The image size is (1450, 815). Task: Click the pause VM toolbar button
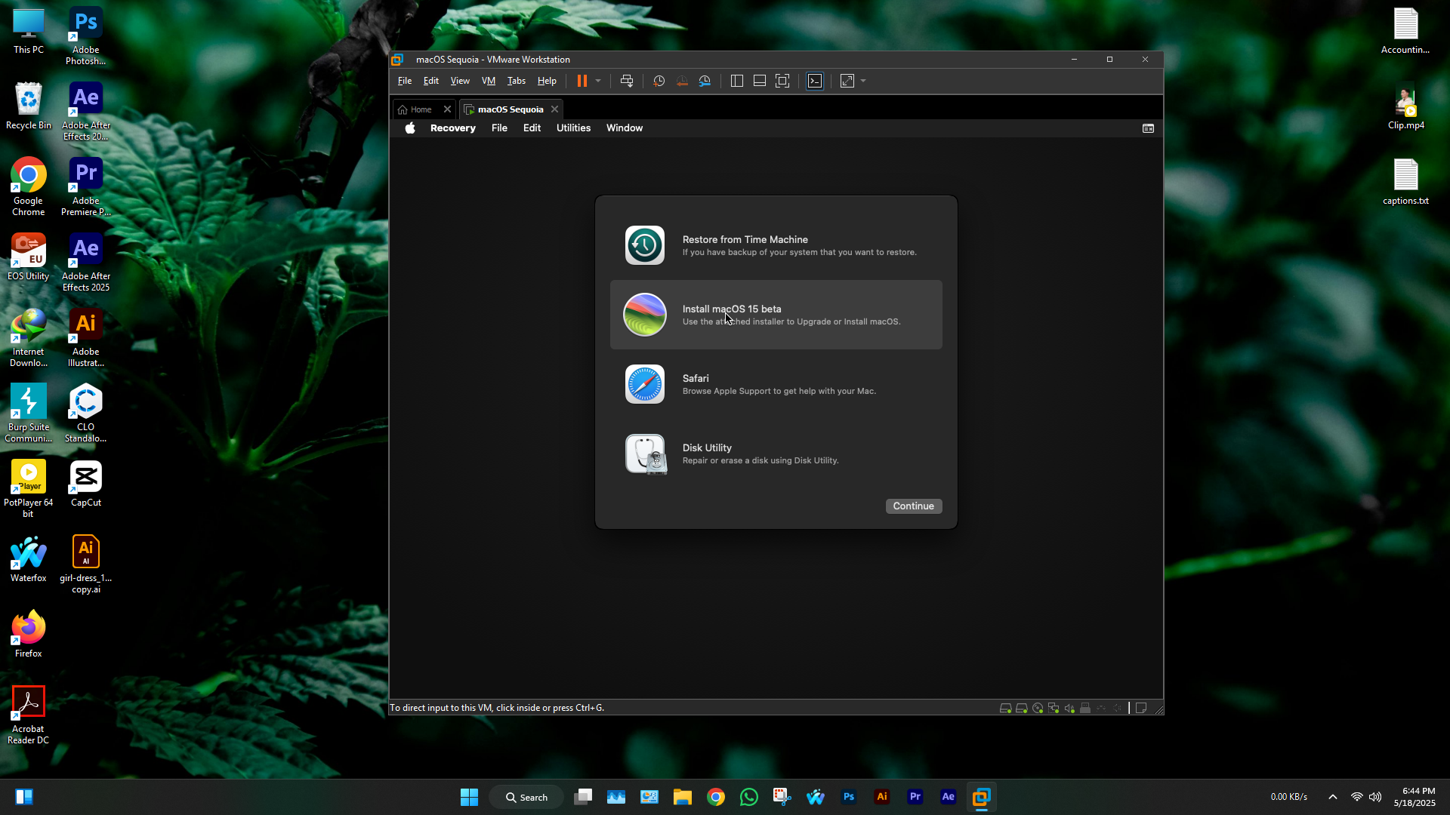582,81
